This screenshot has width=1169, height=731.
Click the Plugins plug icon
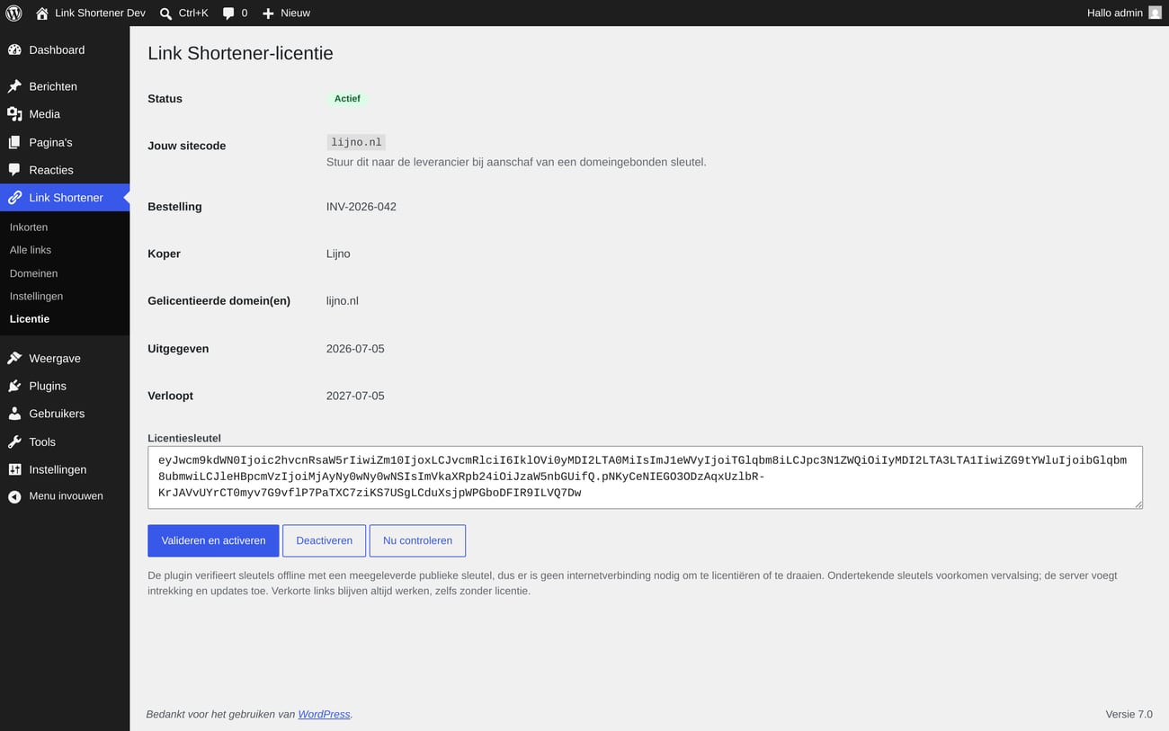(x=14, y=386)
